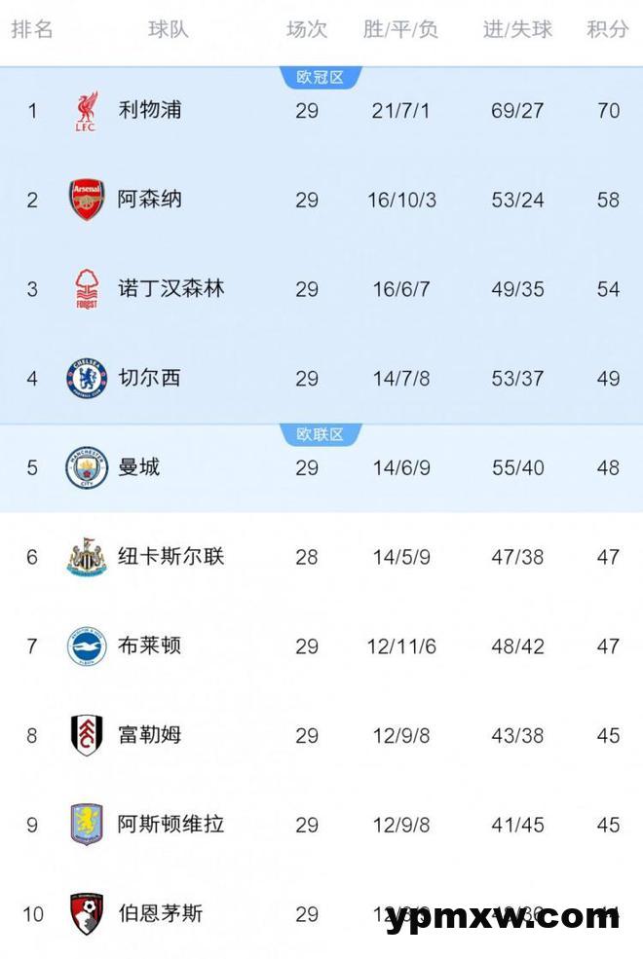Click the 欧冠区 zone label
Image resolution: width=643 pixels, height=959 pixels.
tap(321, 78)
